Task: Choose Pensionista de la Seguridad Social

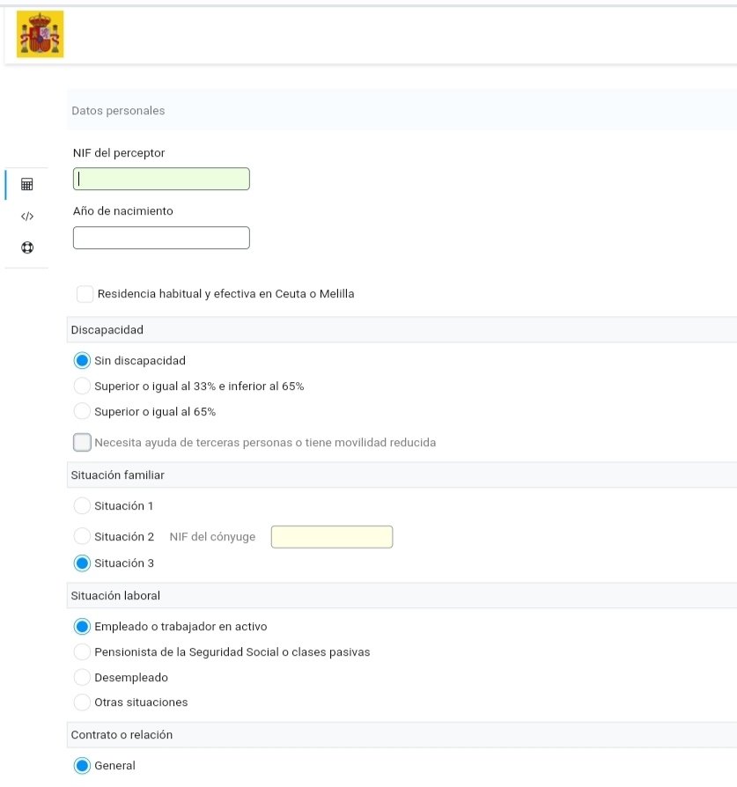Action: tap(82, 652)
